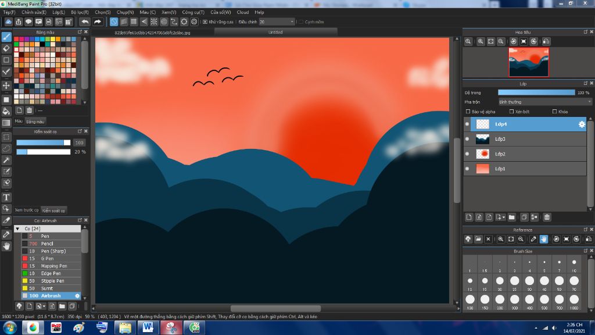
Task: Open Microsoft Word from the taskbar
Action: coord(148,327)
